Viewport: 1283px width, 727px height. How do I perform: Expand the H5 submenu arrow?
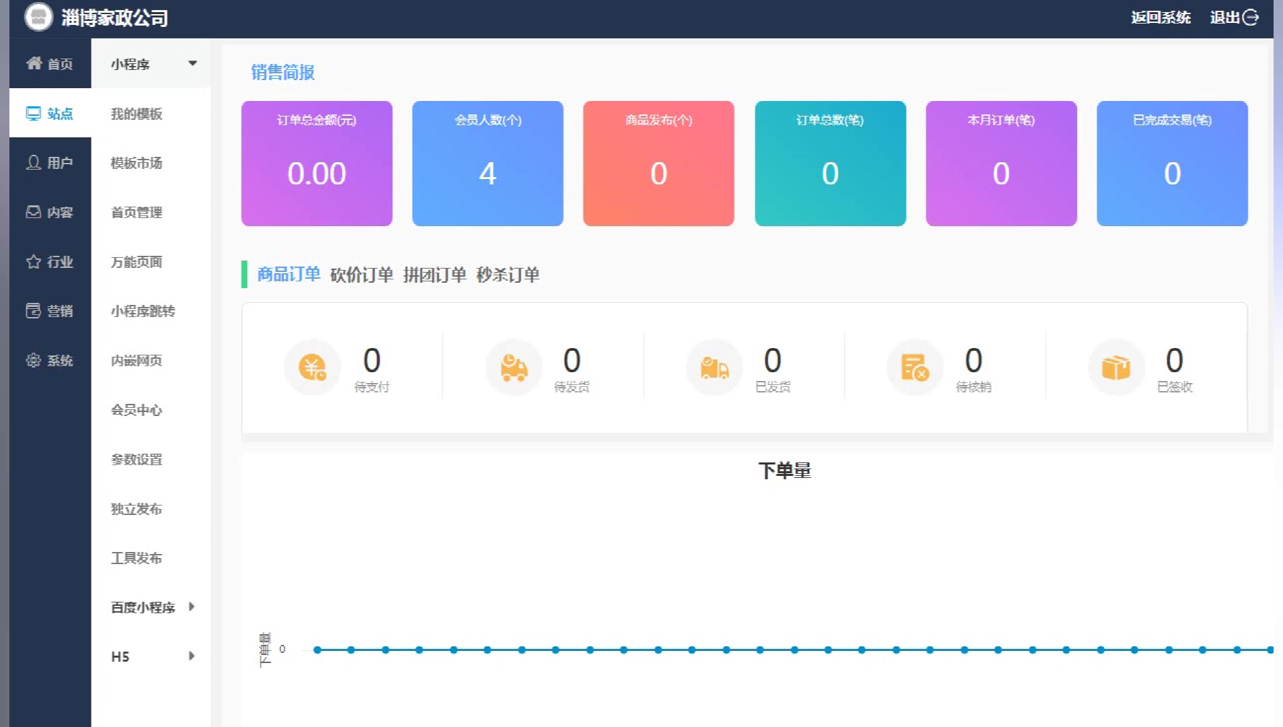[x=192, y=656]
